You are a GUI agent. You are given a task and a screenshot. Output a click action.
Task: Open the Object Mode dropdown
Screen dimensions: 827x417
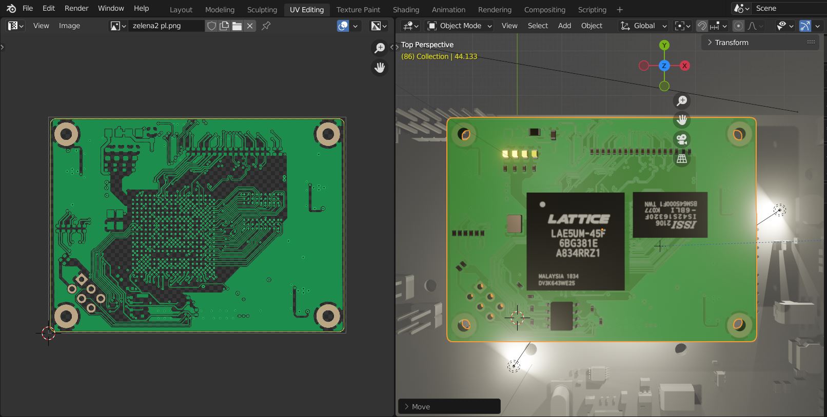pyautogui.click(x=460, y=26)
